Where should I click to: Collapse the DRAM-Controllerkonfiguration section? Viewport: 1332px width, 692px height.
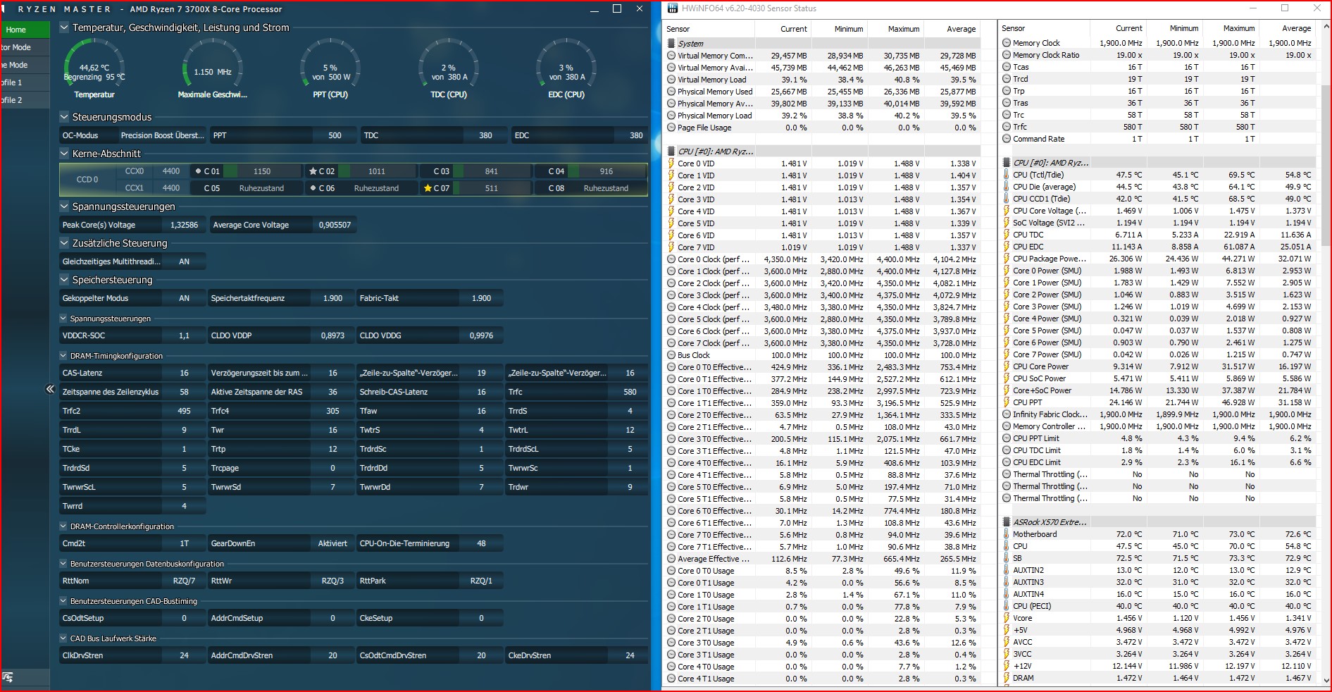coord(63,526)
